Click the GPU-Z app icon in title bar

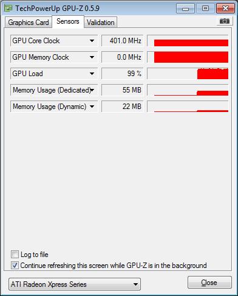pyautogui.click(x=8, y=9)
